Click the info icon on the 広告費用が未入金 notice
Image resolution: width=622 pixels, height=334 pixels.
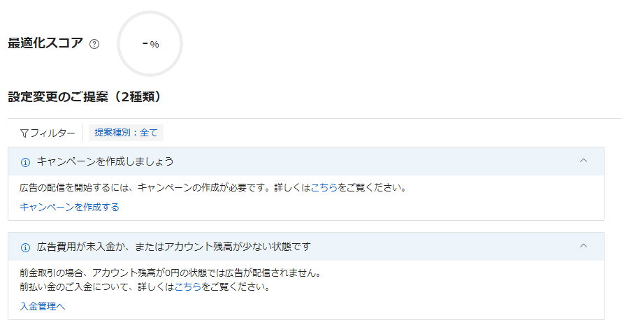(x=25, y=247)
